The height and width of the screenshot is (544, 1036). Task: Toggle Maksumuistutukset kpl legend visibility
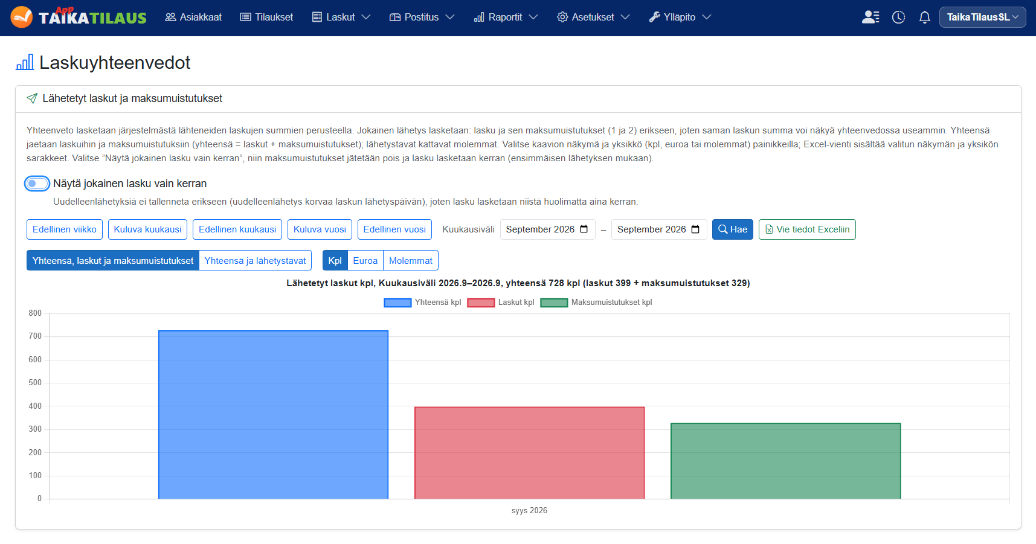[x=596, y=302]
